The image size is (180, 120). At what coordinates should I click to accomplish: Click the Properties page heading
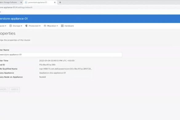coord(8,34)
